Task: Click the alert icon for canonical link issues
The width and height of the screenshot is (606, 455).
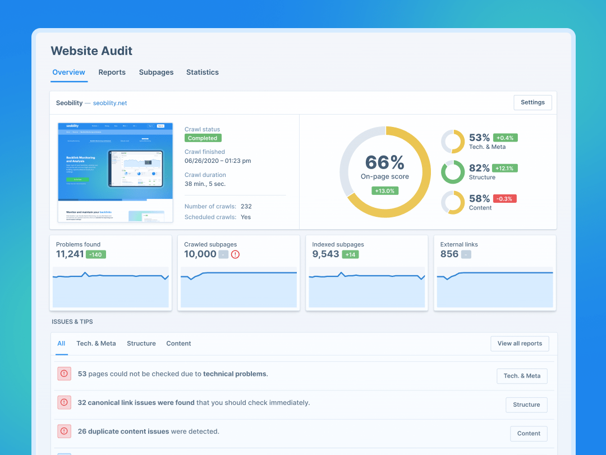Action: pos(64,402)
